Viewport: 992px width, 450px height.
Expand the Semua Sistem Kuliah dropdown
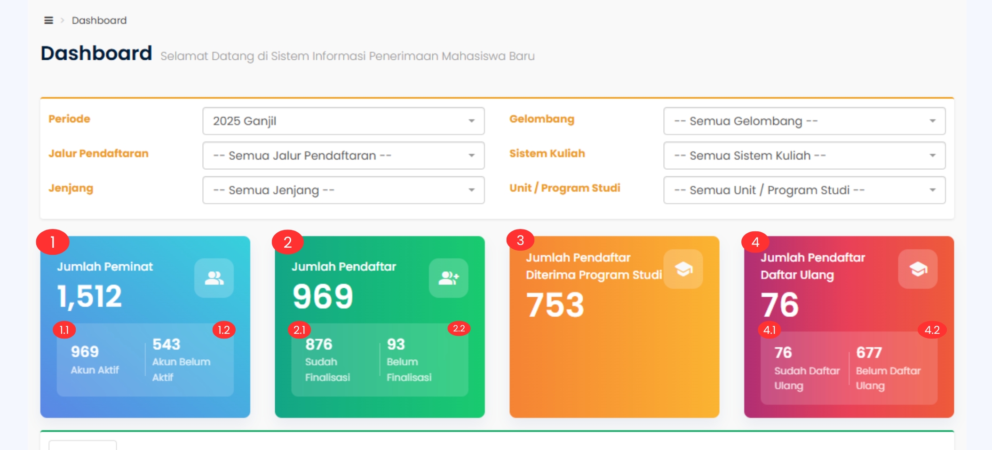point(804,156)
